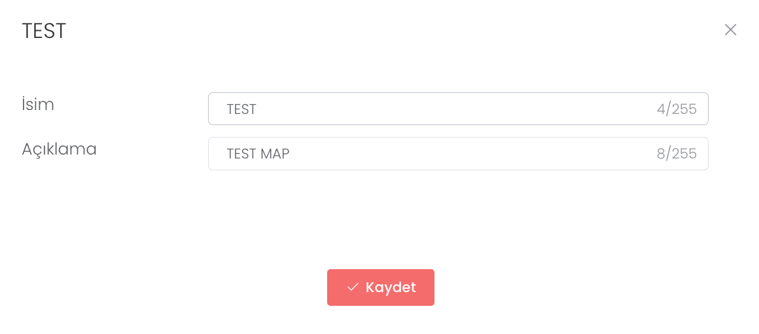
Task: Click the word Kaydet on the red button
Action: [391, 288]
